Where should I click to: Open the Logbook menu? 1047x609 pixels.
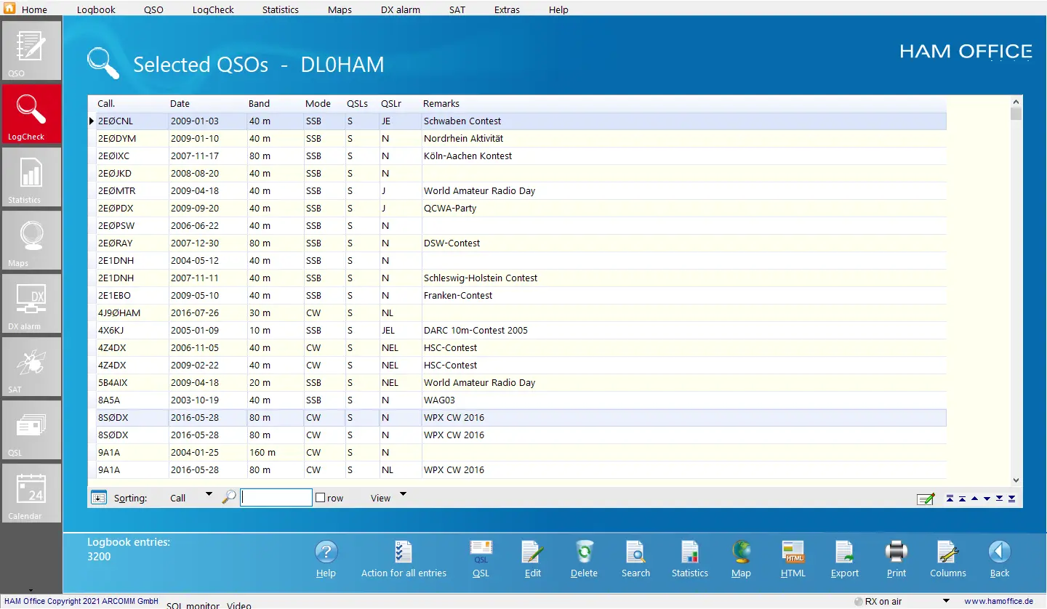click(x=96, y=10)
